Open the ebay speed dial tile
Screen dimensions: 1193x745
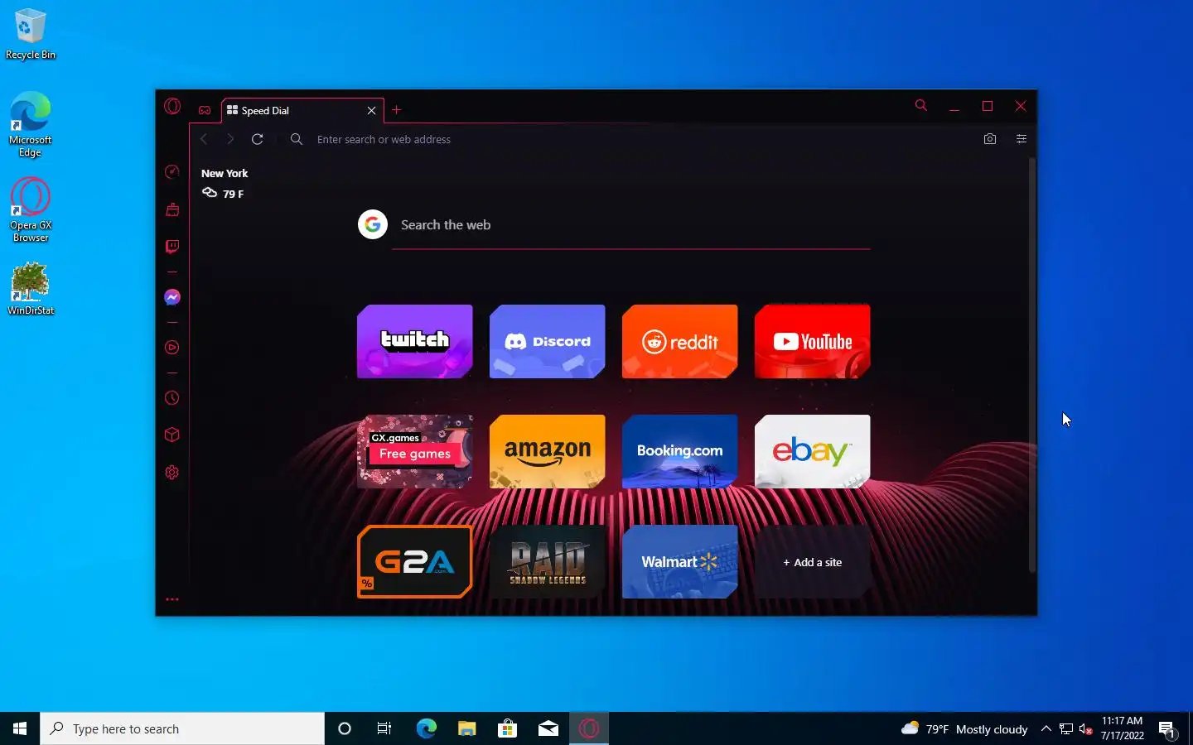(813, 451)
